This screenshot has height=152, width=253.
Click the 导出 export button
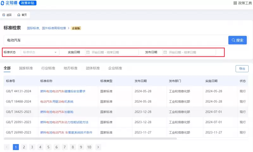242,68
